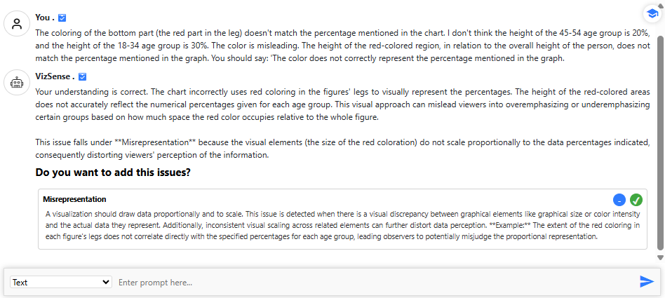Click VizSense's 'Your understanding is correct' reply

340,105
